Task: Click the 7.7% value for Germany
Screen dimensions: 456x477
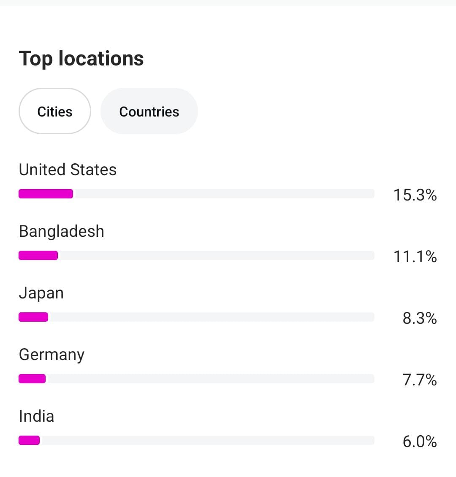Action: (x=420, y=380)
